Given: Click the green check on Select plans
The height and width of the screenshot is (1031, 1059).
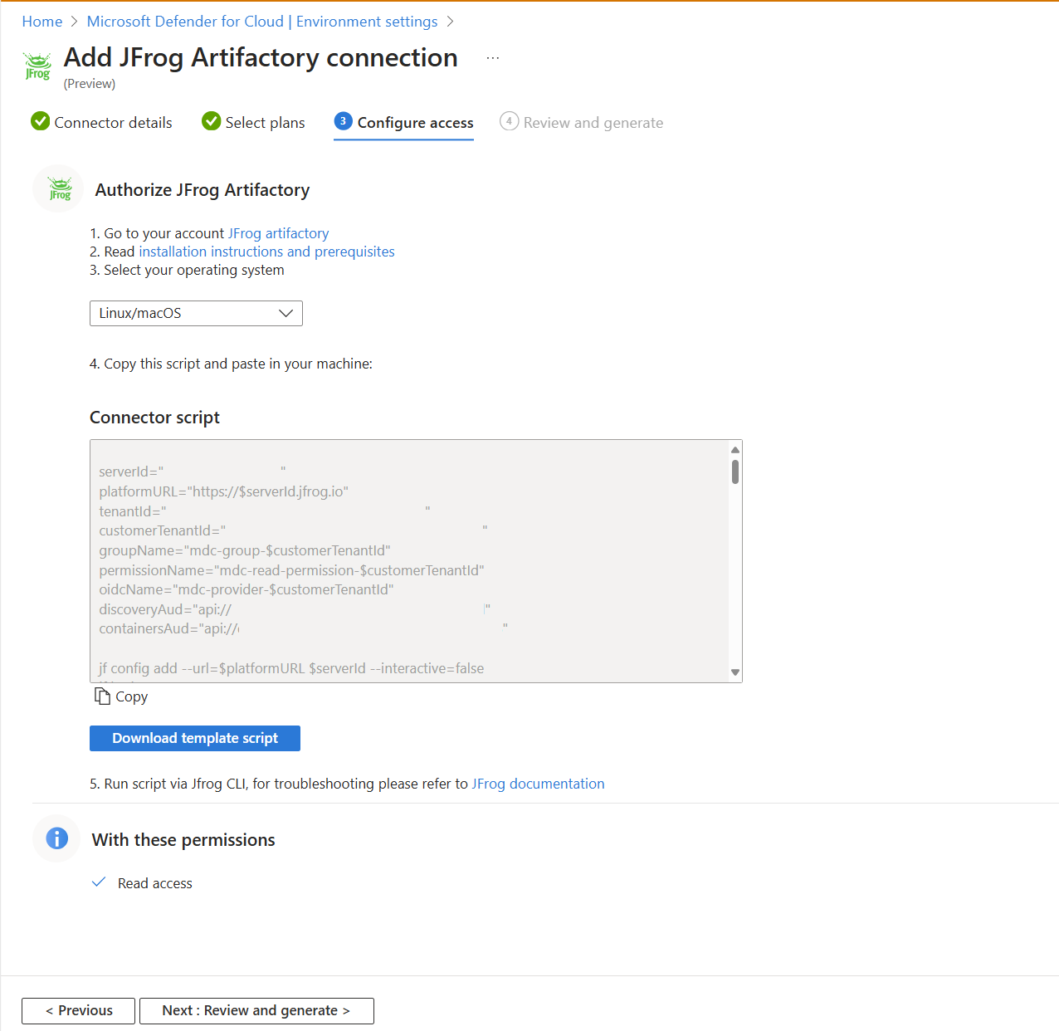Looking at the screenshot, I should (x=211, y=122).
